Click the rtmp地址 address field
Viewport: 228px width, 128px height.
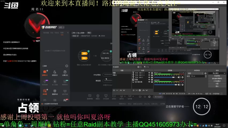107,75
